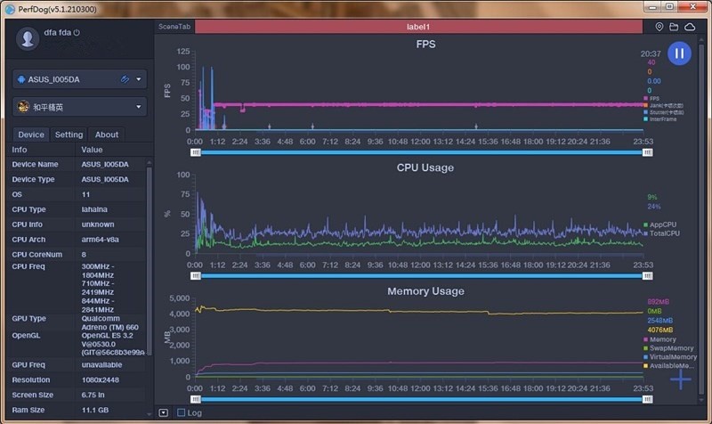Click the collapse panel icon beside Log
712x424 pixels.
164,412
